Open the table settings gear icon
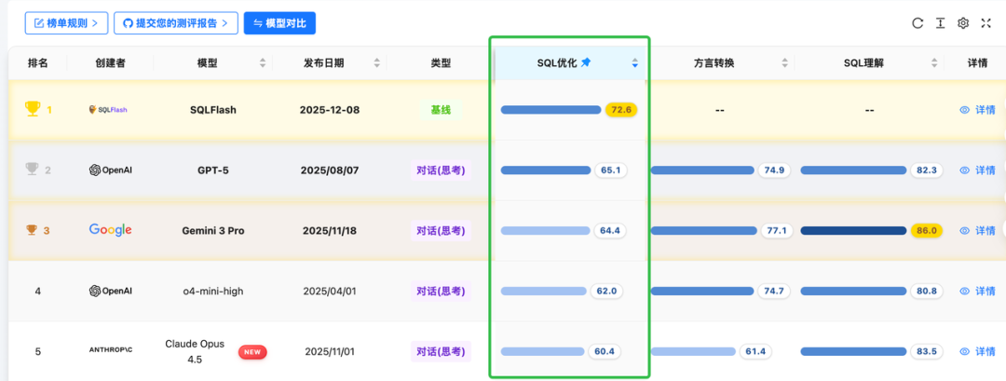The width and height of the screenshot is (1006, 381). pyautogui.click(x=963, y=23)
